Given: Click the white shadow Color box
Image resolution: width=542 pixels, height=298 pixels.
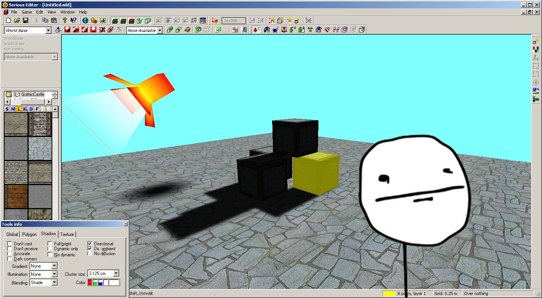Looking at the screenshot, I should point(114,282).
